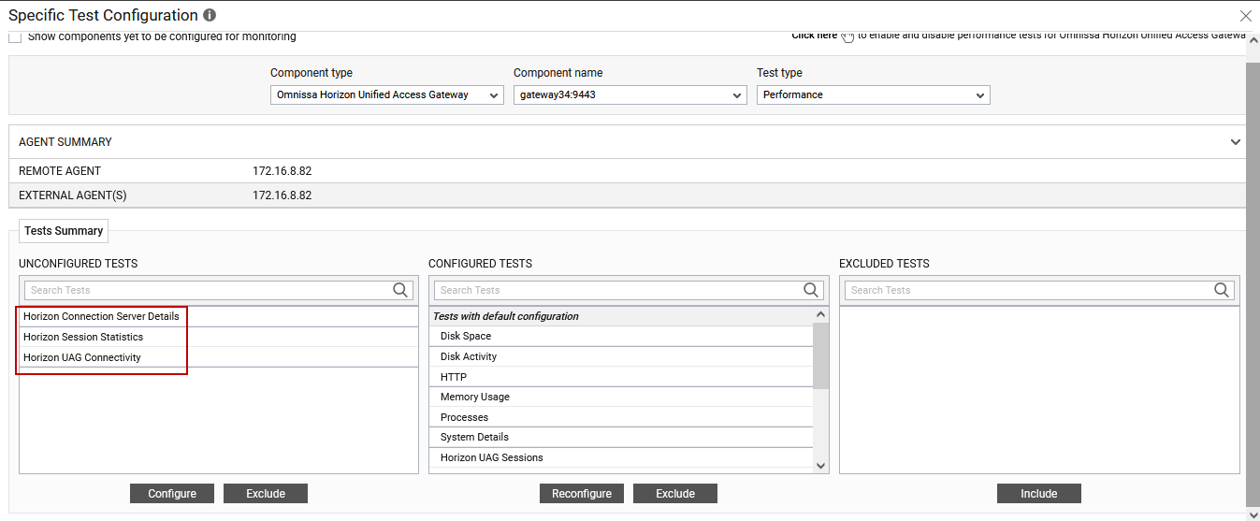Open the Test type dropdown
This screenshot has width=1260, height=521.
[x=874, y=94]
